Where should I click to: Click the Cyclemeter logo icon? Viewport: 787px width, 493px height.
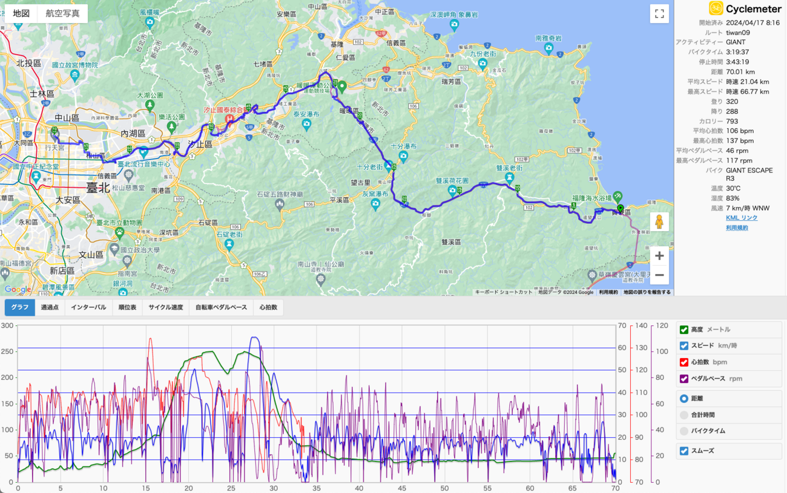(716, 8)
